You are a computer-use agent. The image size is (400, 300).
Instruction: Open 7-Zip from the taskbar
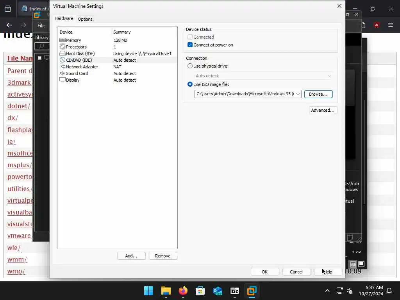(234, 291)
